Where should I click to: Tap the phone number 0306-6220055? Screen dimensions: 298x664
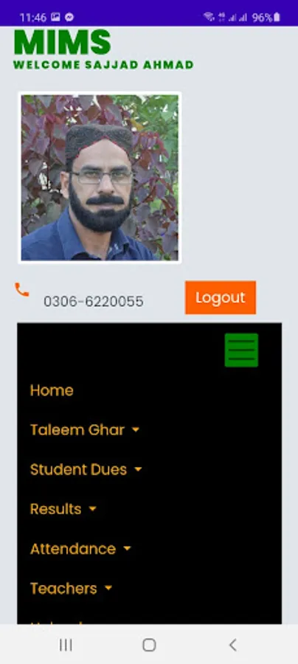click(94, 302)
